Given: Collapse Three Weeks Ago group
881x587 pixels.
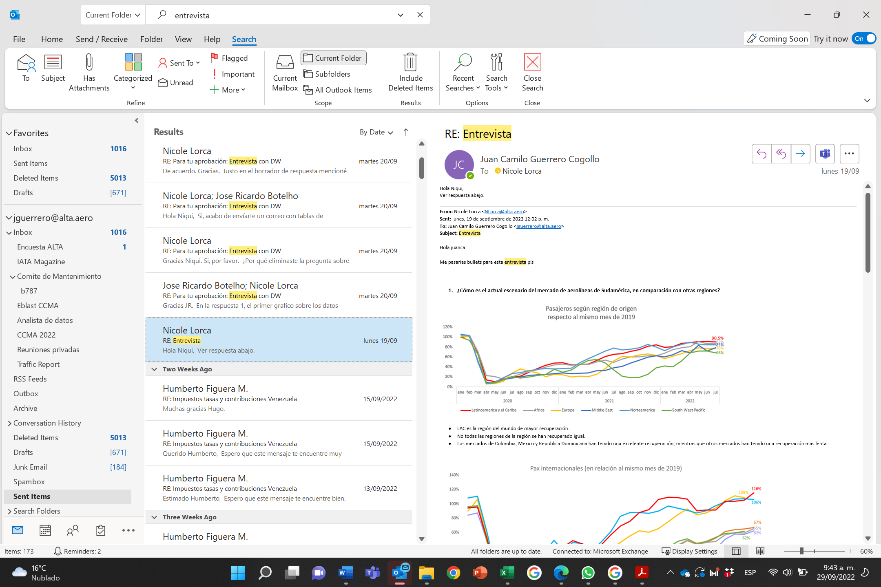Looking at the screenshot, I should pos(154,517).
